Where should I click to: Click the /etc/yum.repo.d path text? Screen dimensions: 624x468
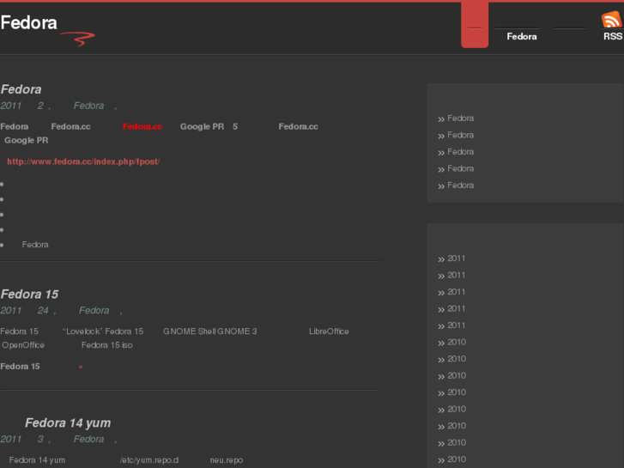149,460
